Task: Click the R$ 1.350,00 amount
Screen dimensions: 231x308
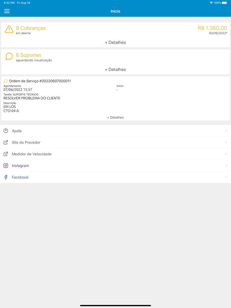Action: coord(213,28)
